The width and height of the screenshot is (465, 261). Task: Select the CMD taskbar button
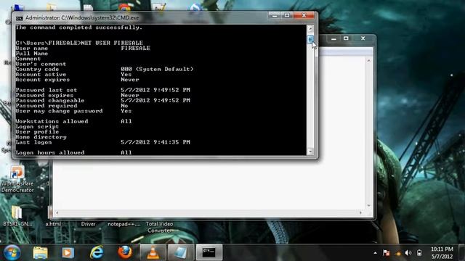pyautogui.click(x=209, y=252)
